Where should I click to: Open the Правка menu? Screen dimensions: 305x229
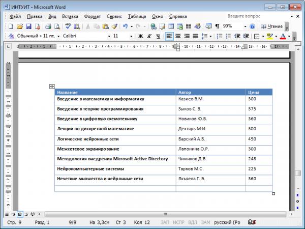coord(35,16)
